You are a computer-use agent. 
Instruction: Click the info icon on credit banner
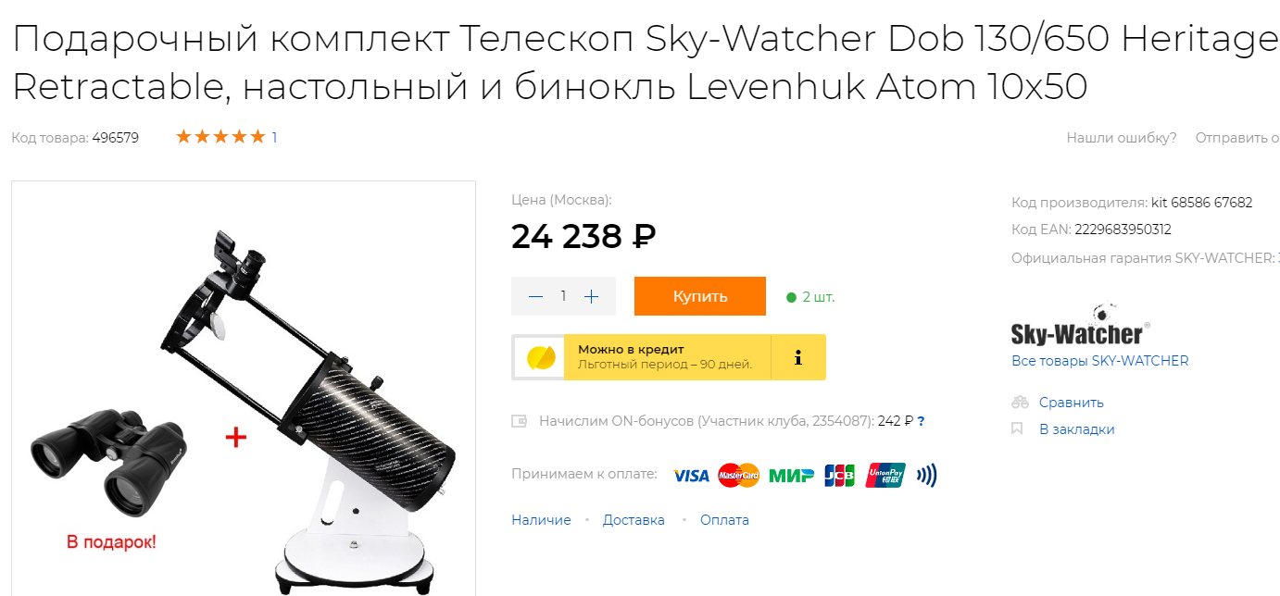click(x=797, y=357)
